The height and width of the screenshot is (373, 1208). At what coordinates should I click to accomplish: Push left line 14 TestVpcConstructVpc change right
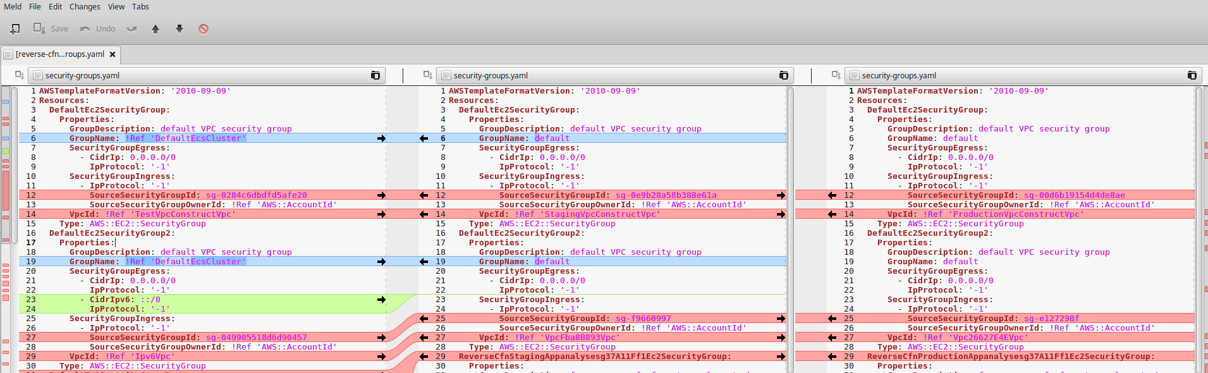click(x=381, y=214)
